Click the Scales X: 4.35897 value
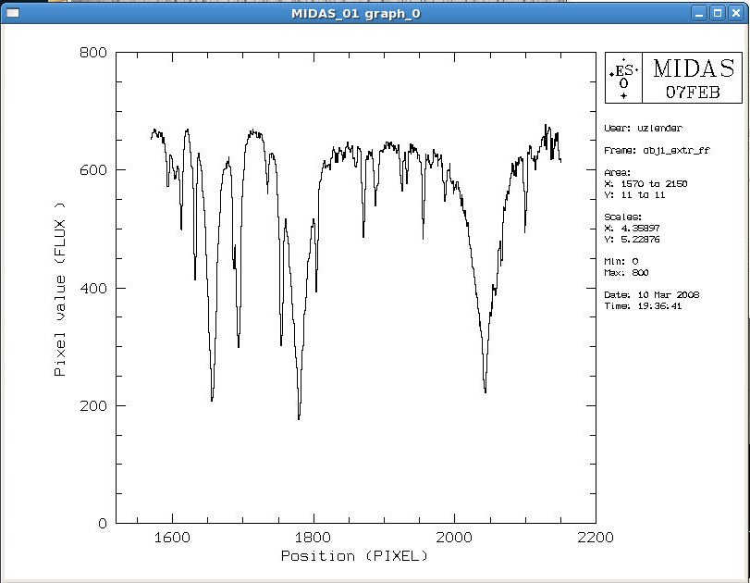Viewport: 750px width, 583px height. [639, 228]
